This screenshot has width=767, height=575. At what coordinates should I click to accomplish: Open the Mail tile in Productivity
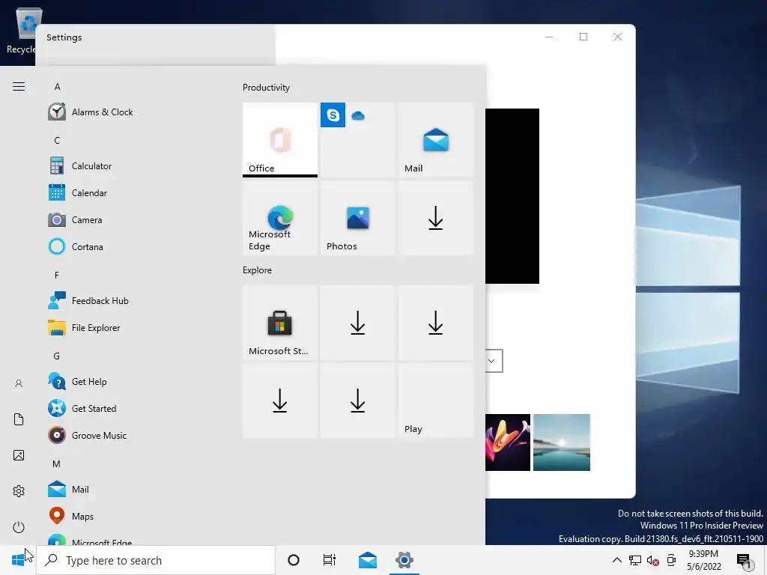(x=435, y=139)
